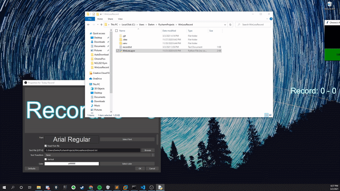340x191 pixels.
Task: Open the Share ribbon tab
Action: 110,19
